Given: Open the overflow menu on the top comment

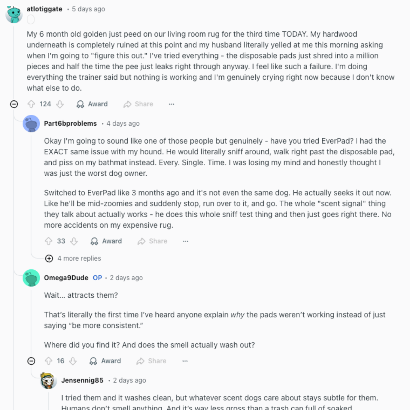Looking at the screenshot, I should (171, 104).
